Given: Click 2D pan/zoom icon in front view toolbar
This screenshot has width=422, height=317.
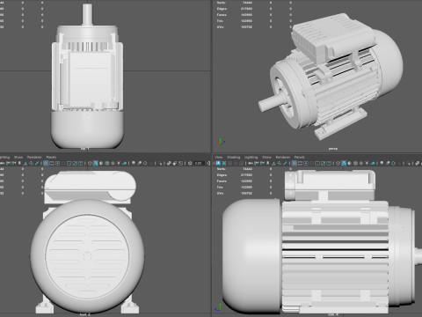Looking at the screenshot, I should click(x=31, y=163).
